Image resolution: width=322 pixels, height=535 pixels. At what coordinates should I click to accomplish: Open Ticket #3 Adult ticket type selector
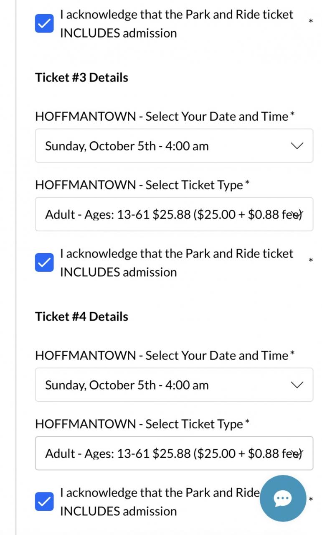click(174, 214)
